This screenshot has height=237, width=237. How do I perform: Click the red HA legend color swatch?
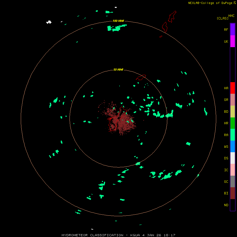pyautogui.click(x=233, y=88)
